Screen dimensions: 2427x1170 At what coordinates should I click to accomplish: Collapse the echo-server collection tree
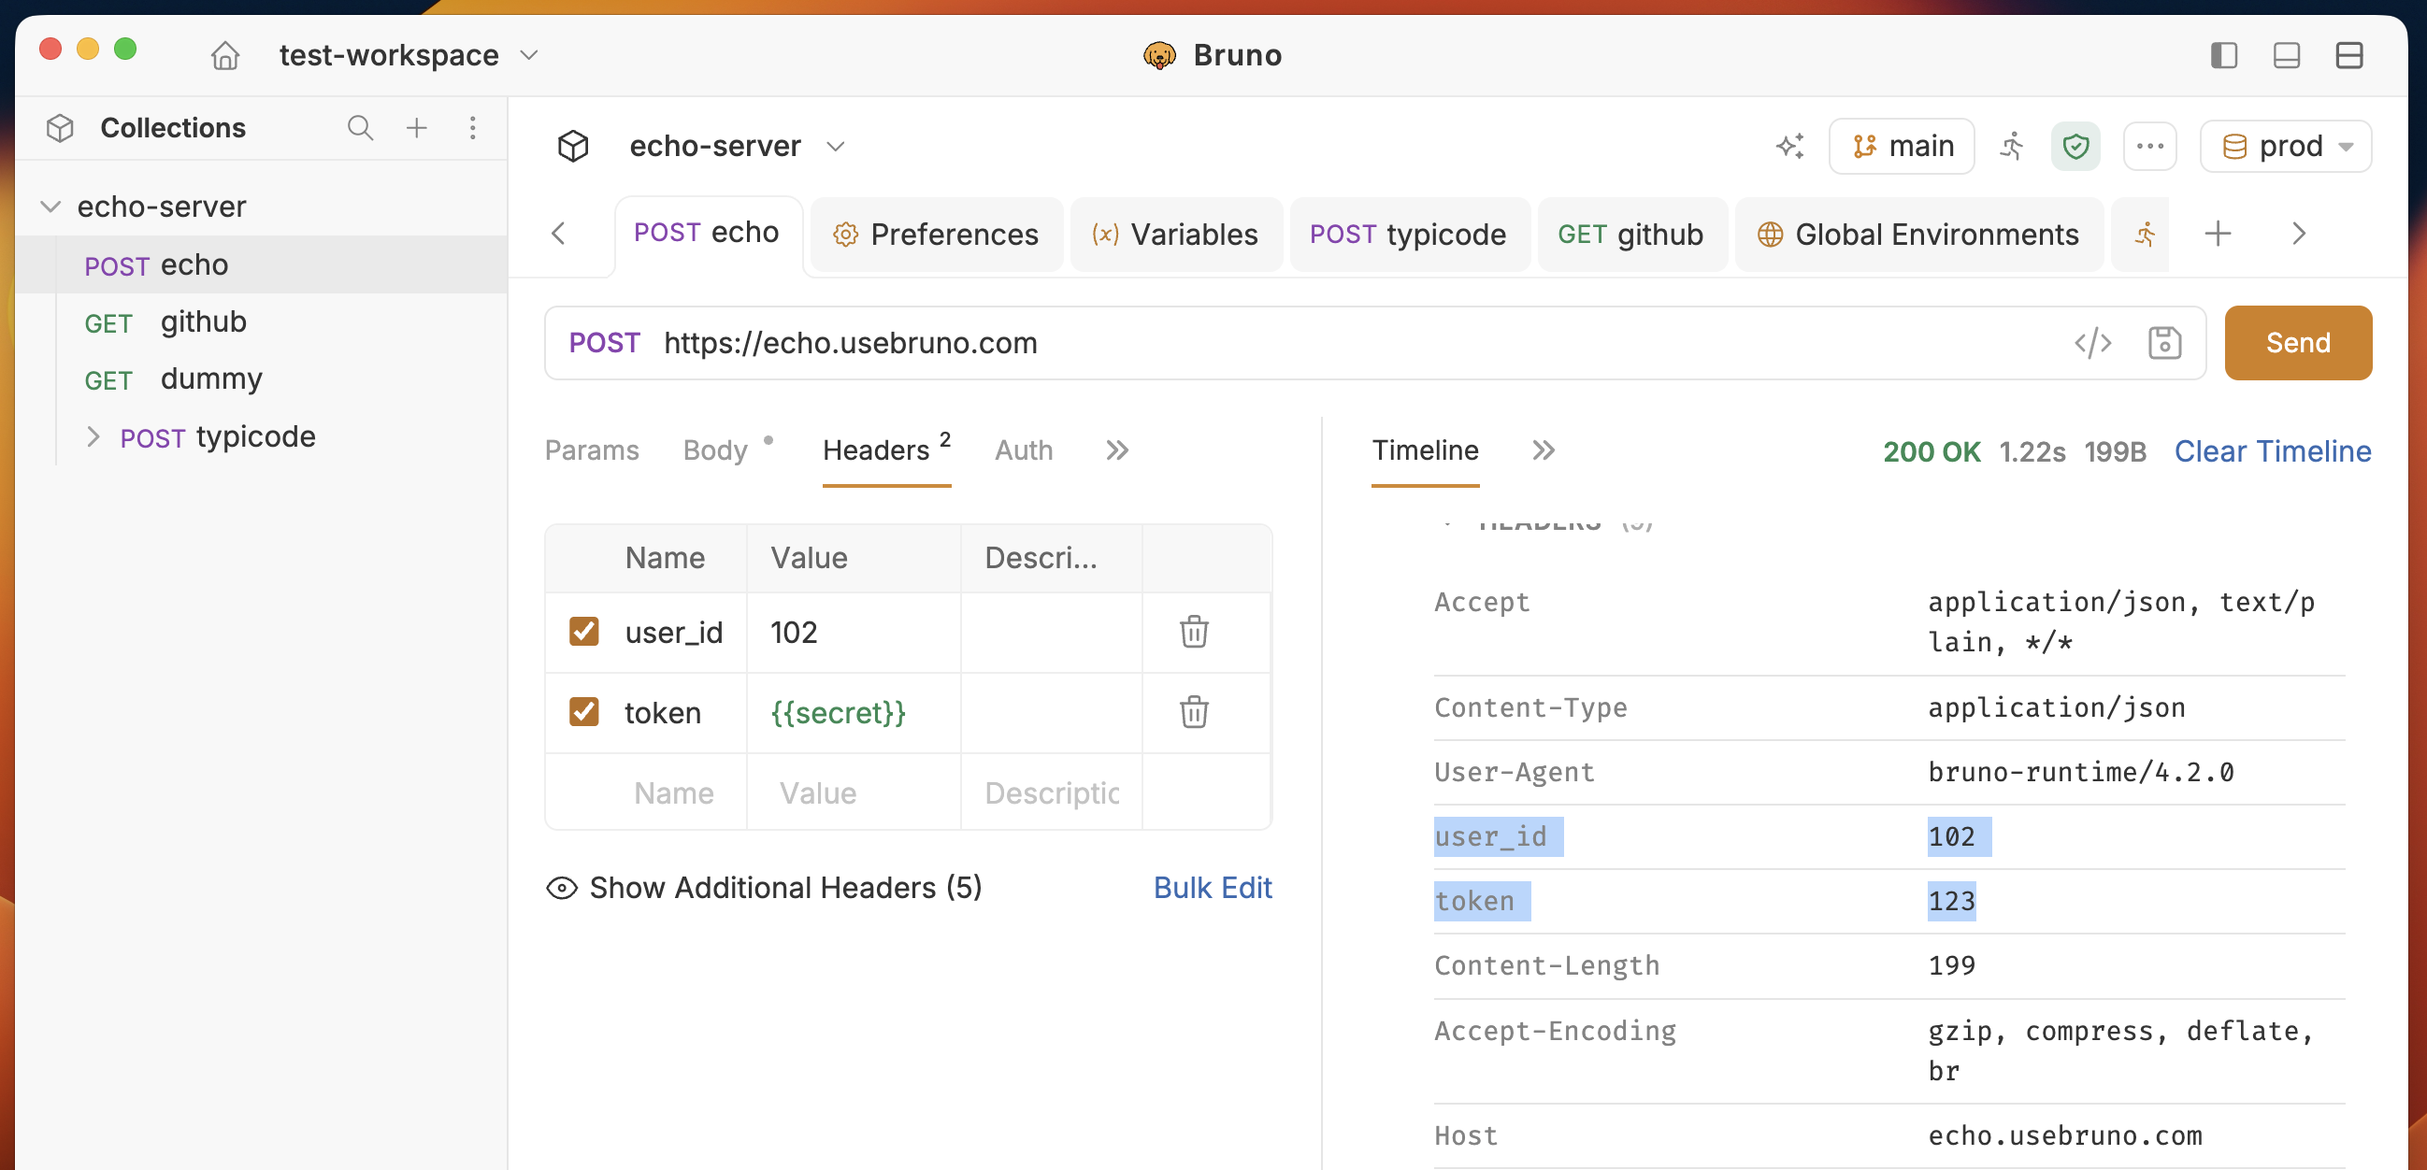[50, 207]
